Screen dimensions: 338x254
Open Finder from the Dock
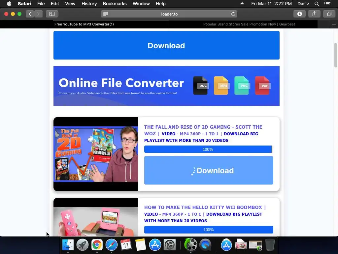tap(68, 245)
